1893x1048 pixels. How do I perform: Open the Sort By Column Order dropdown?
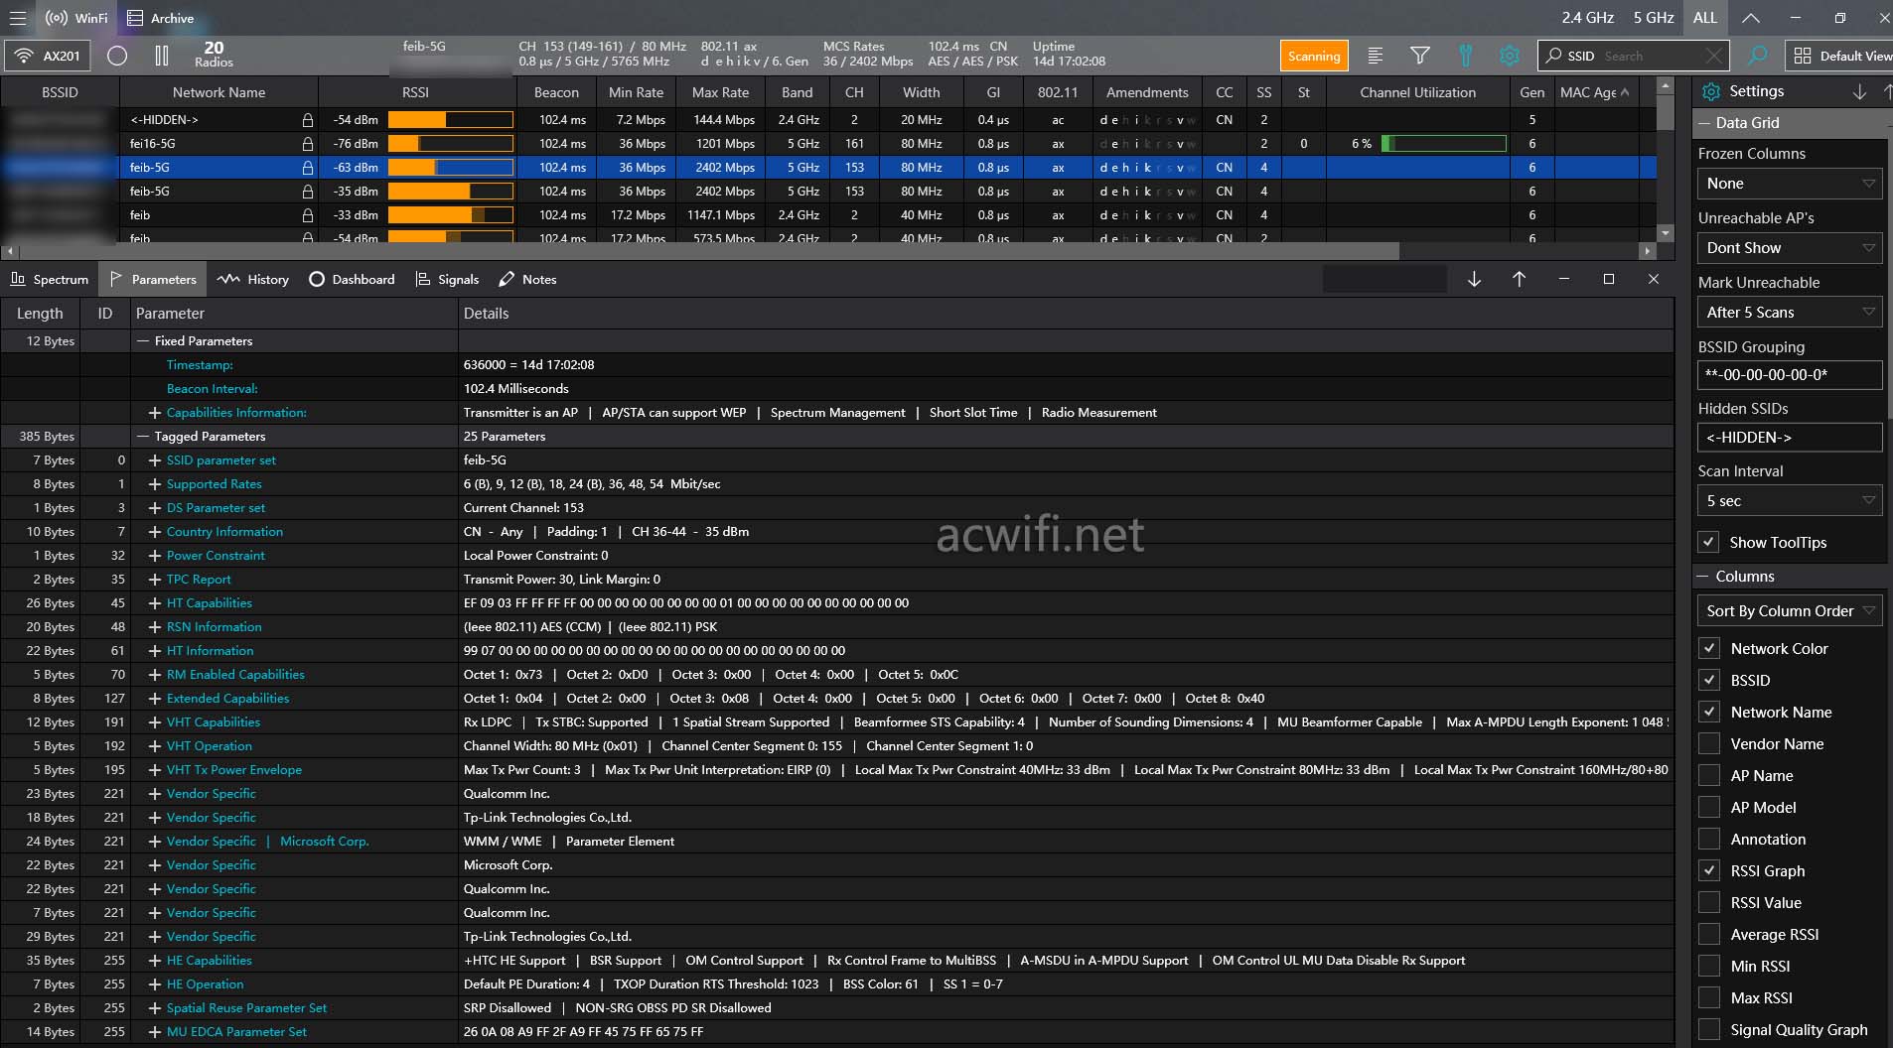(x=1790, y=611)
